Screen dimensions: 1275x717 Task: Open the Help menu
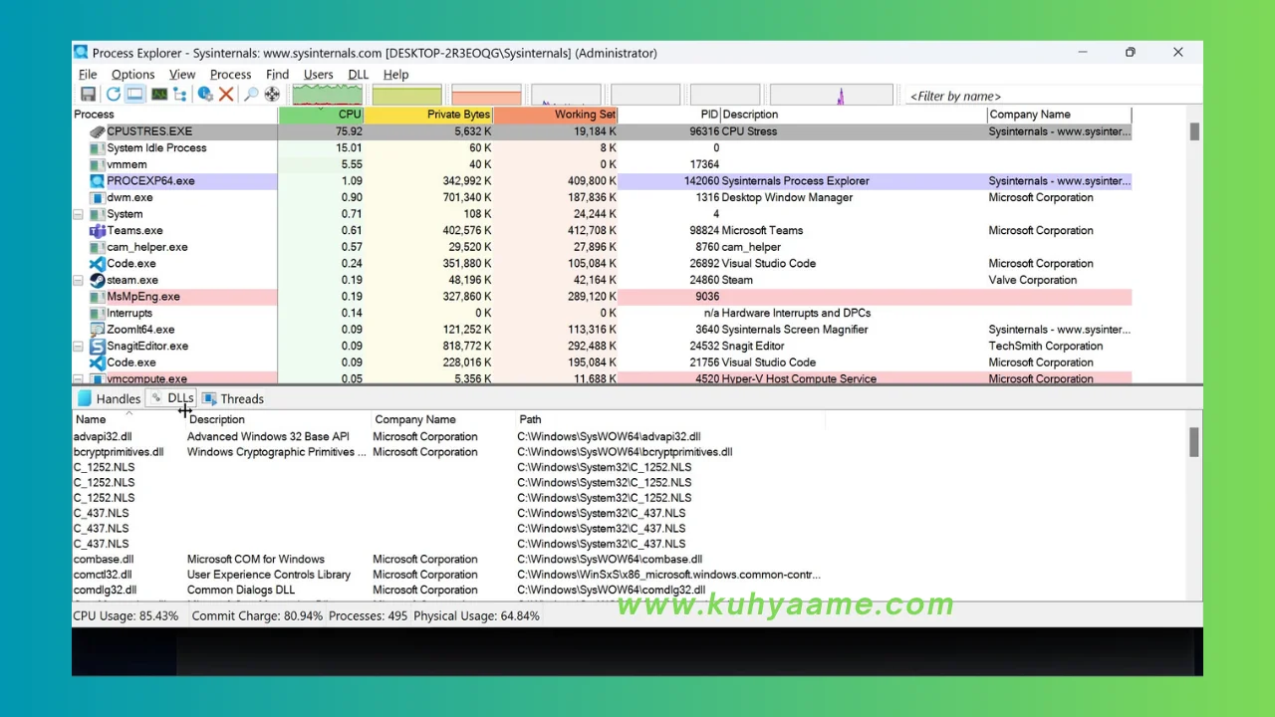[x=395, y=74]
